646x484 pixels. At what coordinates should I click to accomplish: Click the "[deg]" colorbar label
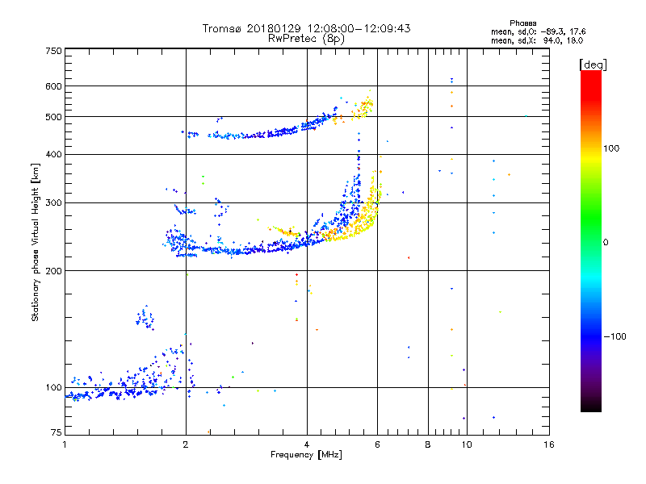tap(593, 65)
